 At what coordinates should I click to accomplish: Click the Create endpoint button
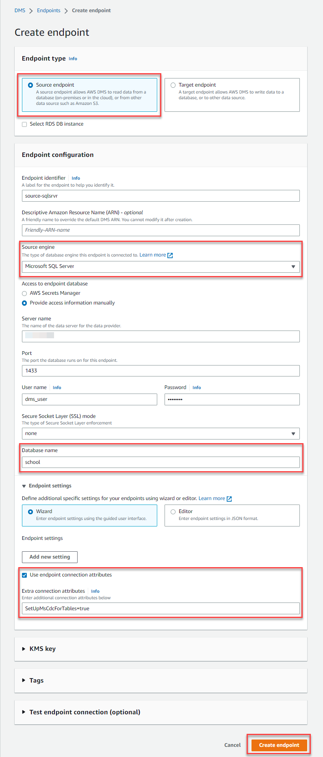pos(279,745)
